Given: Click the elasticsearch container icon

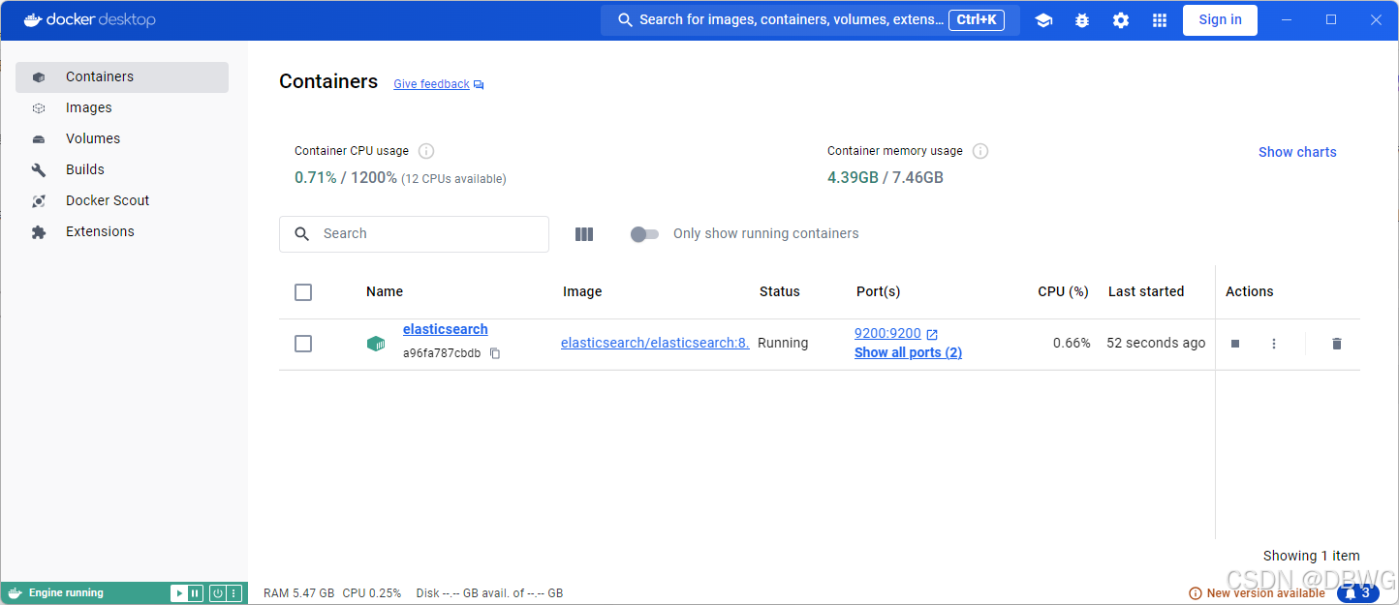Looking at the screenshot, I should (376, 344).
